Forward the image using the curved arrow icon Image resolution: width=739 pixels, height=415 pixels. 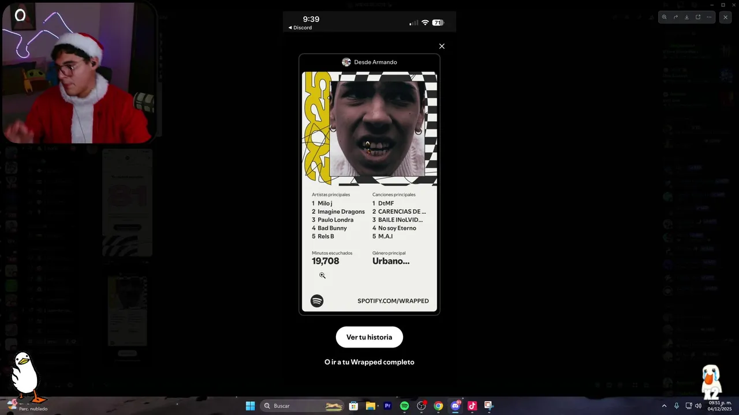pos(675,17)
